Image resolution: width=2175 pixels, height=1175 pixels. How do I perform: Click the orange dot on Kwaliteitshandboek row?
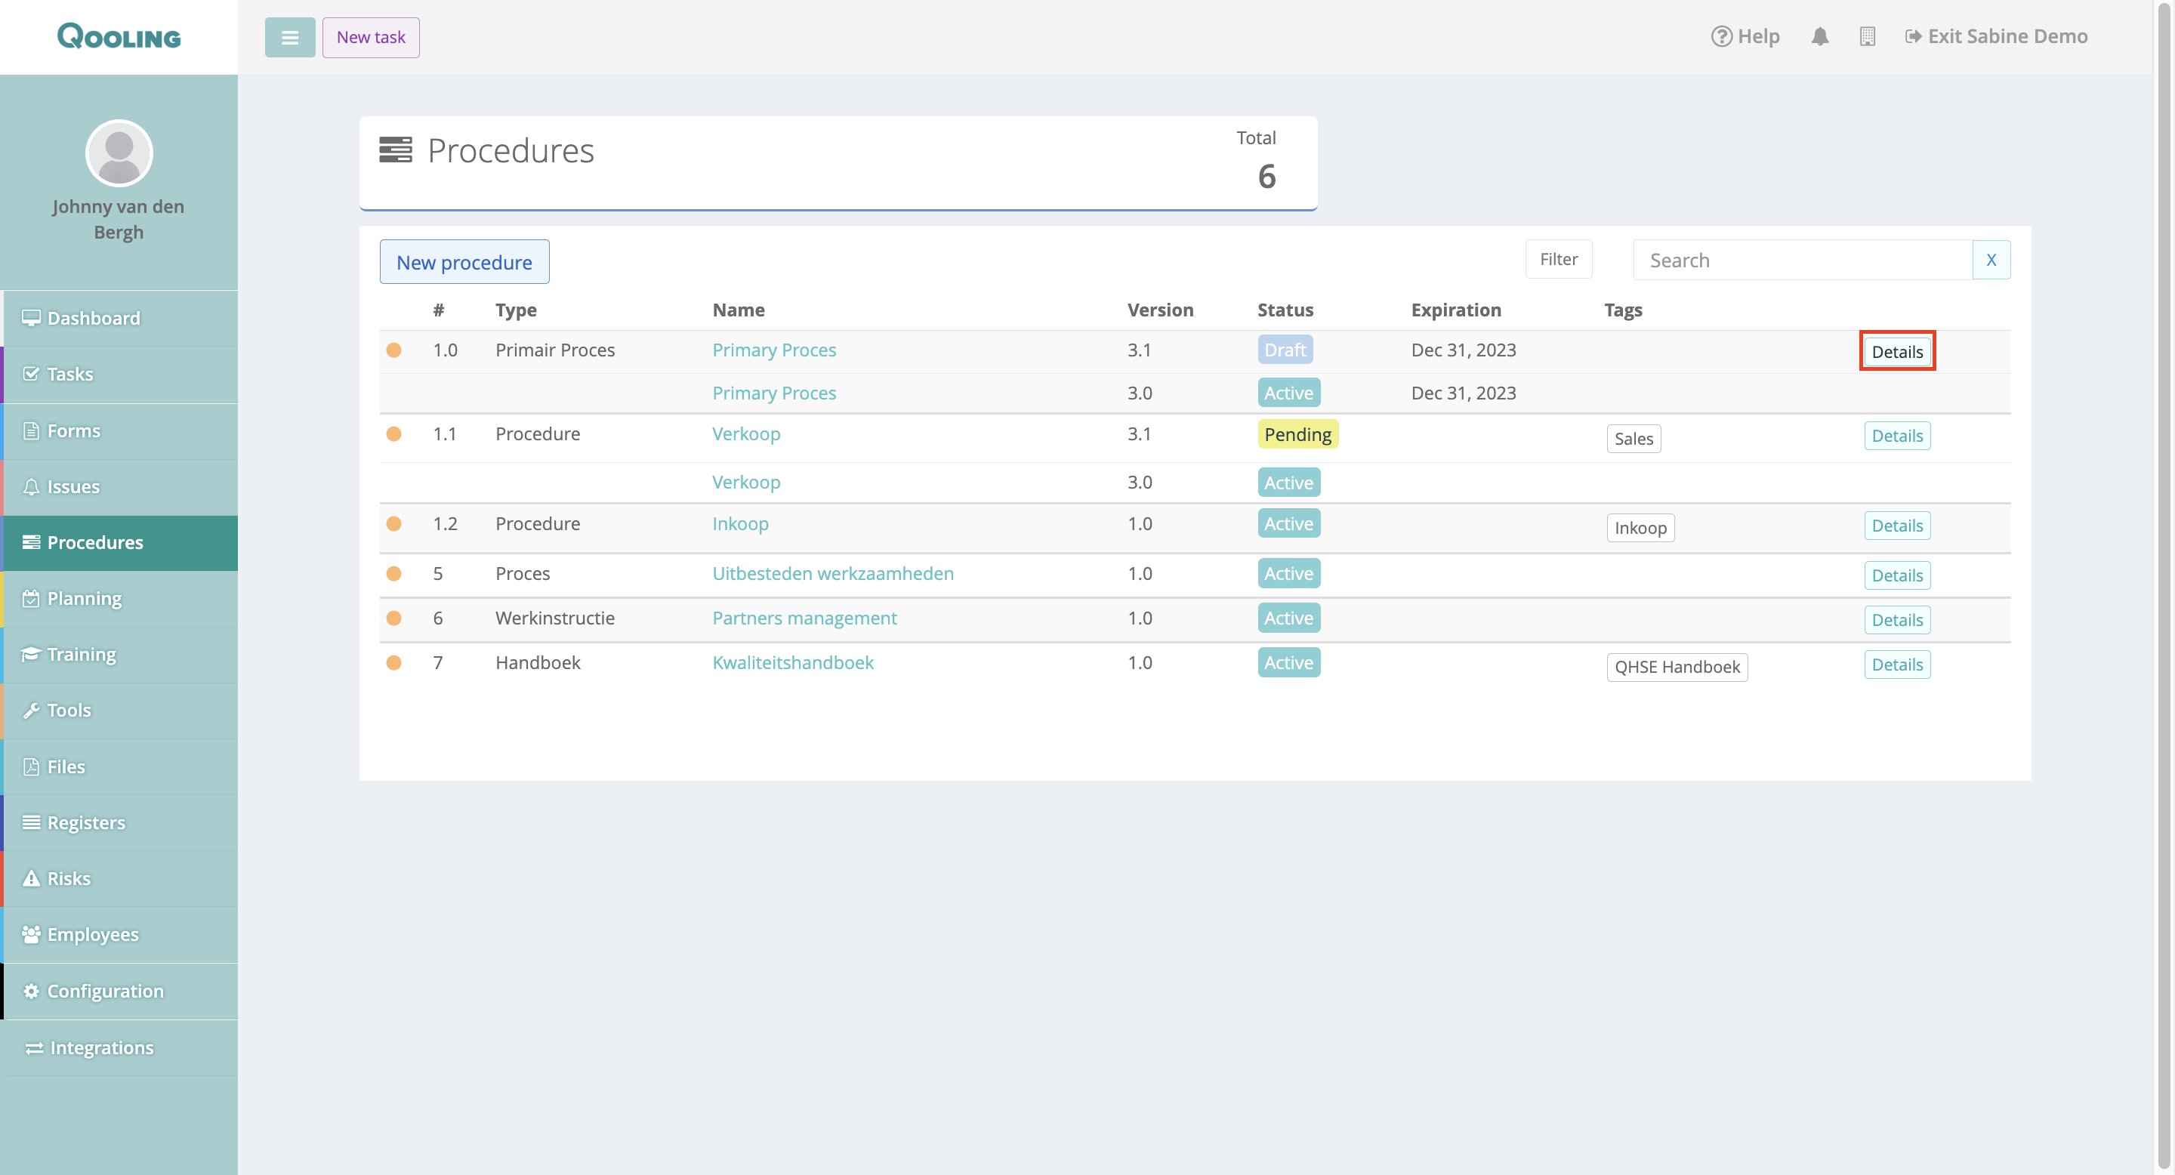coord(393,662)
